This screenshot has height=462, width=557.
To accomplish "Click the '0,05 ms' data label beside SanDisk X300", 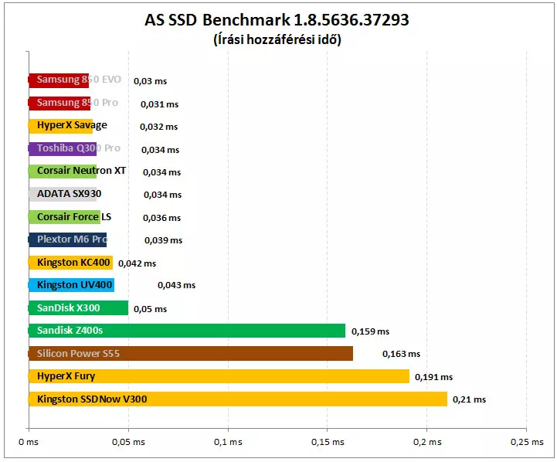I will click(x=151, y=309).
